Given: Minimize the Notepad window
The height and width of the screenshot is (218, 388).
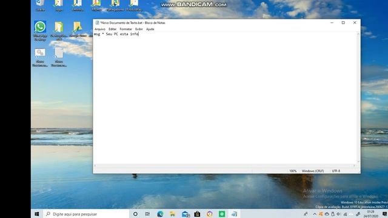Looking at the screenshot, I should [332, 23].
